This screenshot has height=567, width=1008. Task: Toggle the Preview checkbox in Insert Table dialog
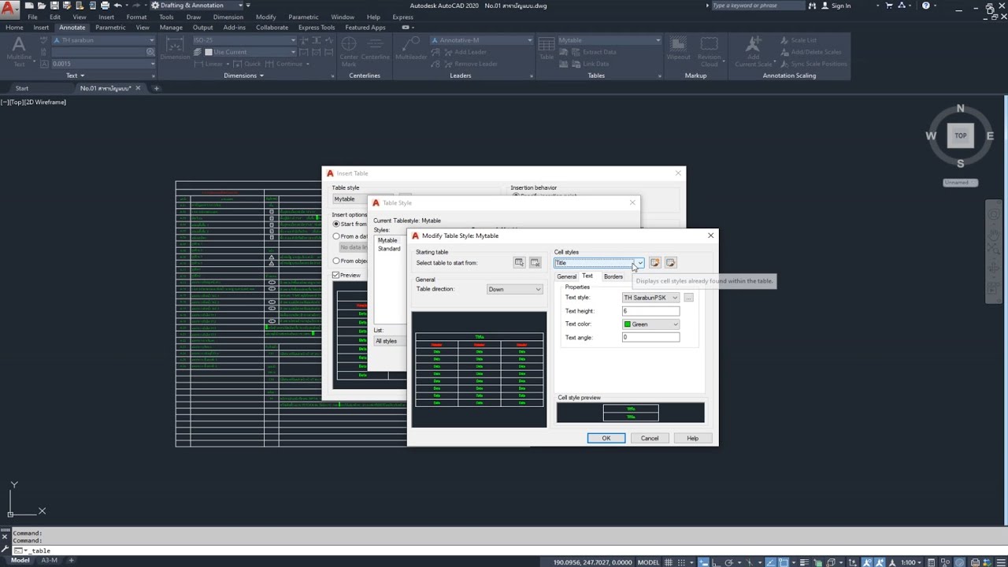pyautogui.click(x=336, y=276)
